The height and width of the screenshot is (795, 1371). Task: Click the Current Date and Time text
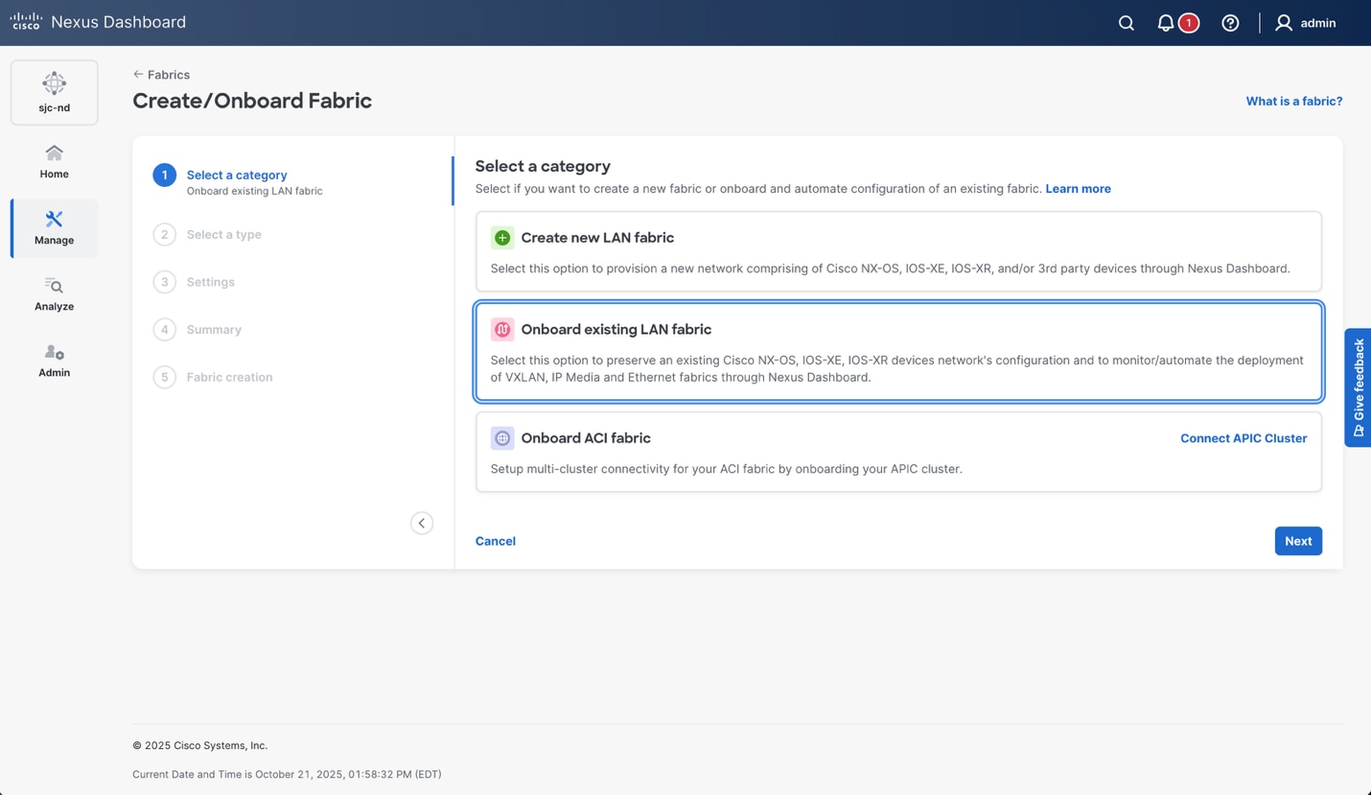(x=287, y=774)
